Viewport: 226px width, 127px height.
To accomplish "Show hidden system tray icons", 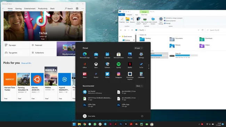I will click(199, 124).
